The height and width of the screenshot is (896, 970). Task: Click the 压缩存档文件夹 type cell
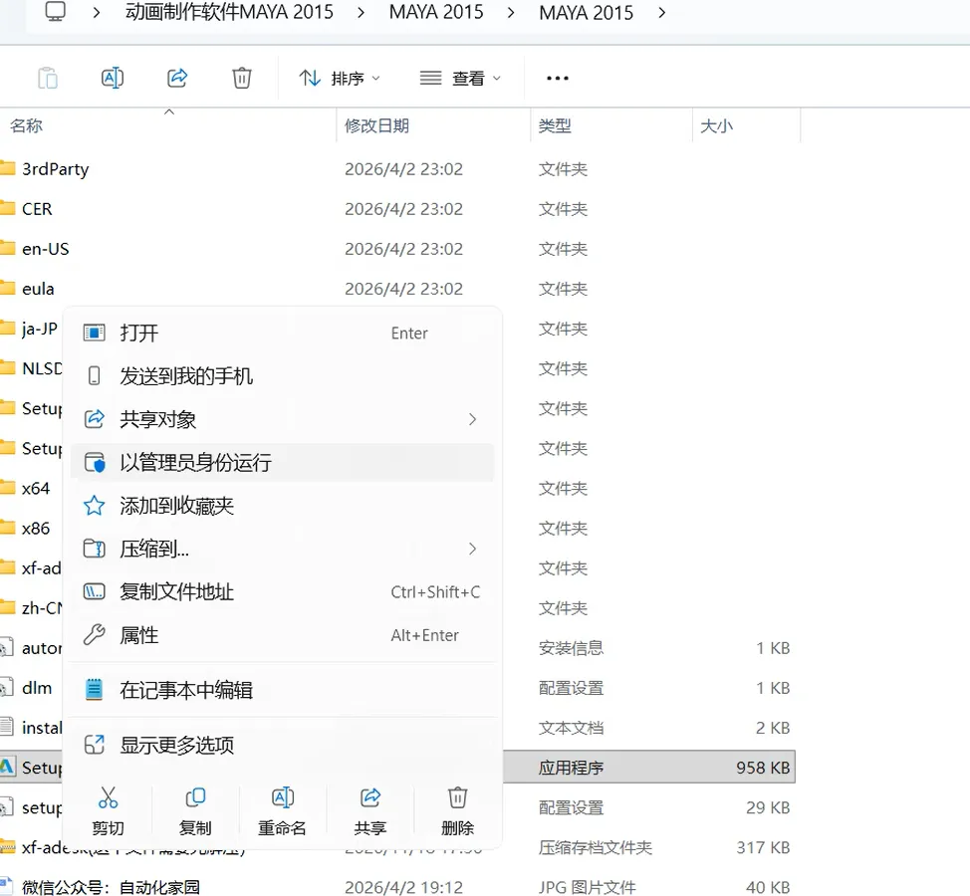pos(596,848)
